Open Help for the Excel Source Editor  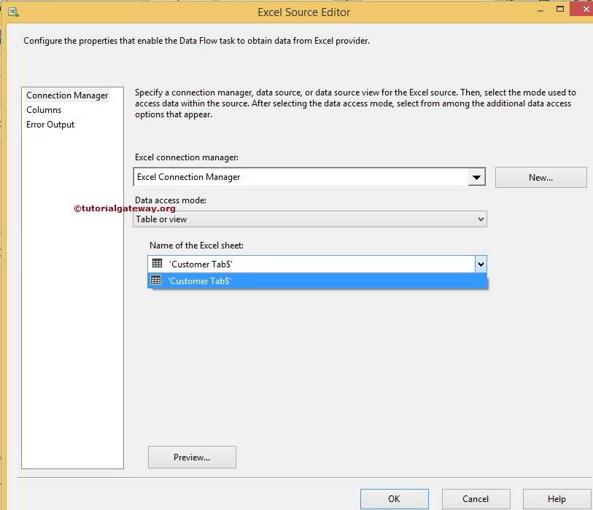point(557,499)
